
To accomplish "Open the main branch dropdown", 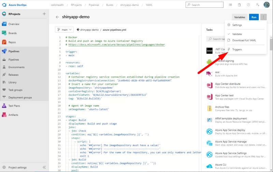I will point(64,30).
